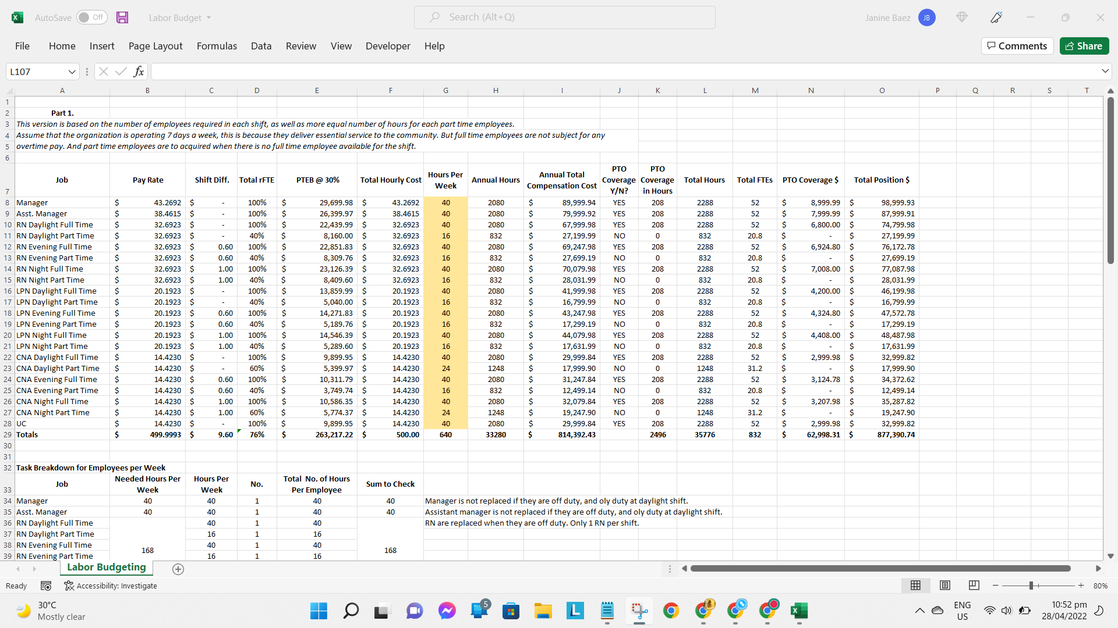
Task: Open the new sheet plus icon
Action: 178,569
